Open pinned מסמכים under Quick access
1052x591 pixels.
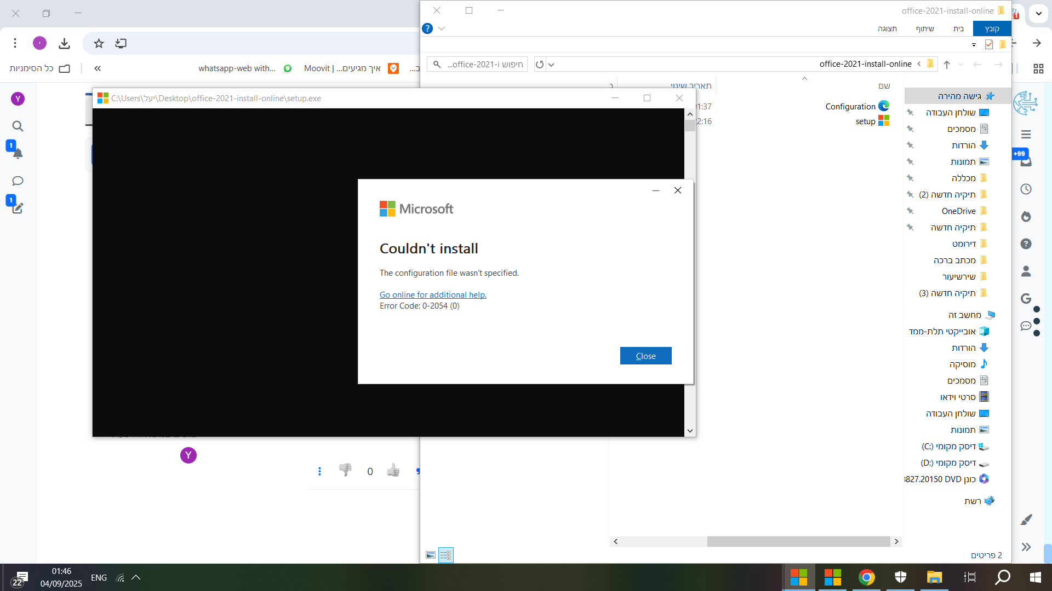[x=968, y=129]
